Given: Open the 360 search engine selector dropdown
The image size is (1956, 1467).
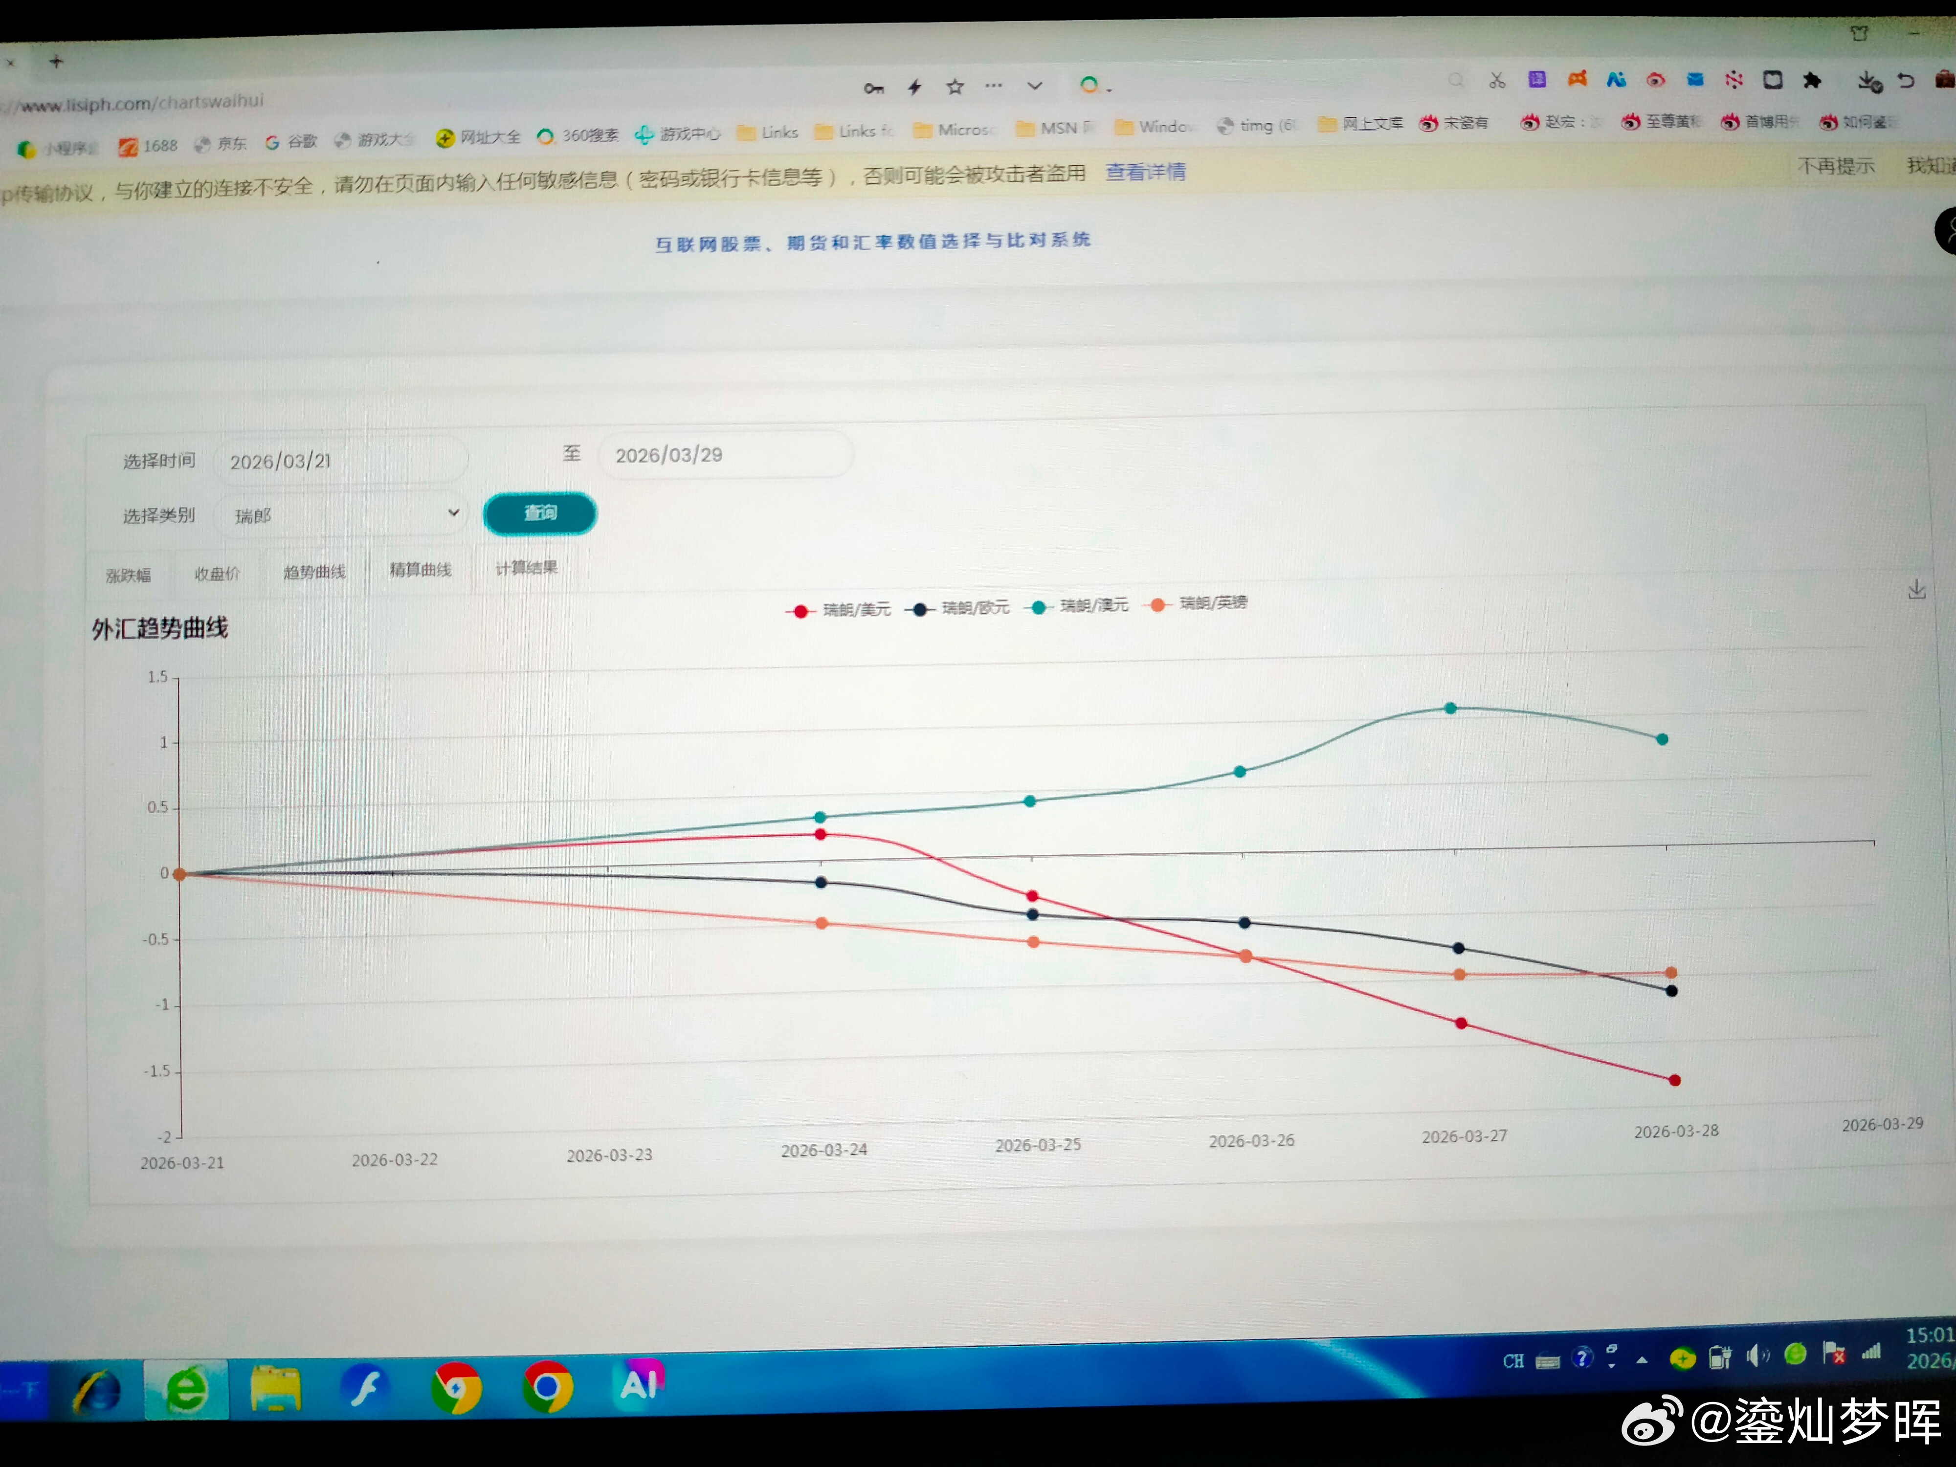Looking at the screenshot, I should click(1094, 86).
